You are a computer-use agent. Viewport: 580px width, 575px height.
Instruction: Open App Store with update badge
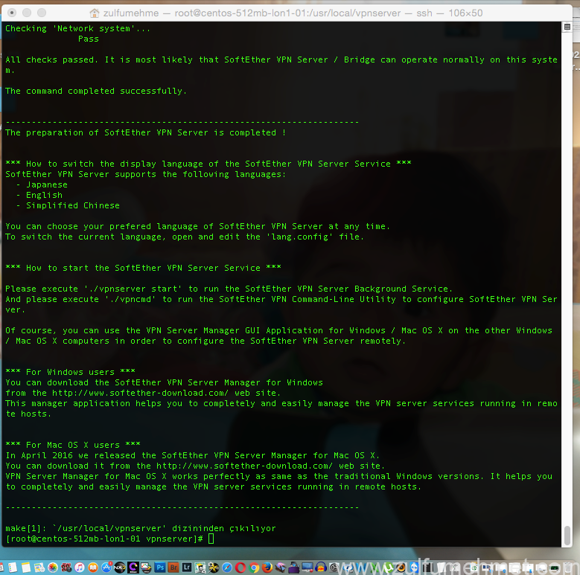tap(106, 568)
